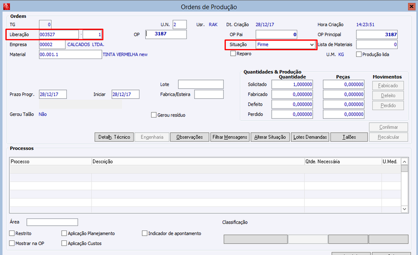Screen dimensions: 418x255
Task: Click scroll up arrow in Processos grid
Action: point(404,161)
